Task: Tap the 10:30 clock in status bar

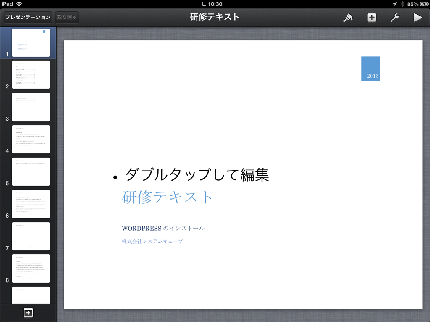Action: [x=215, y=4]
